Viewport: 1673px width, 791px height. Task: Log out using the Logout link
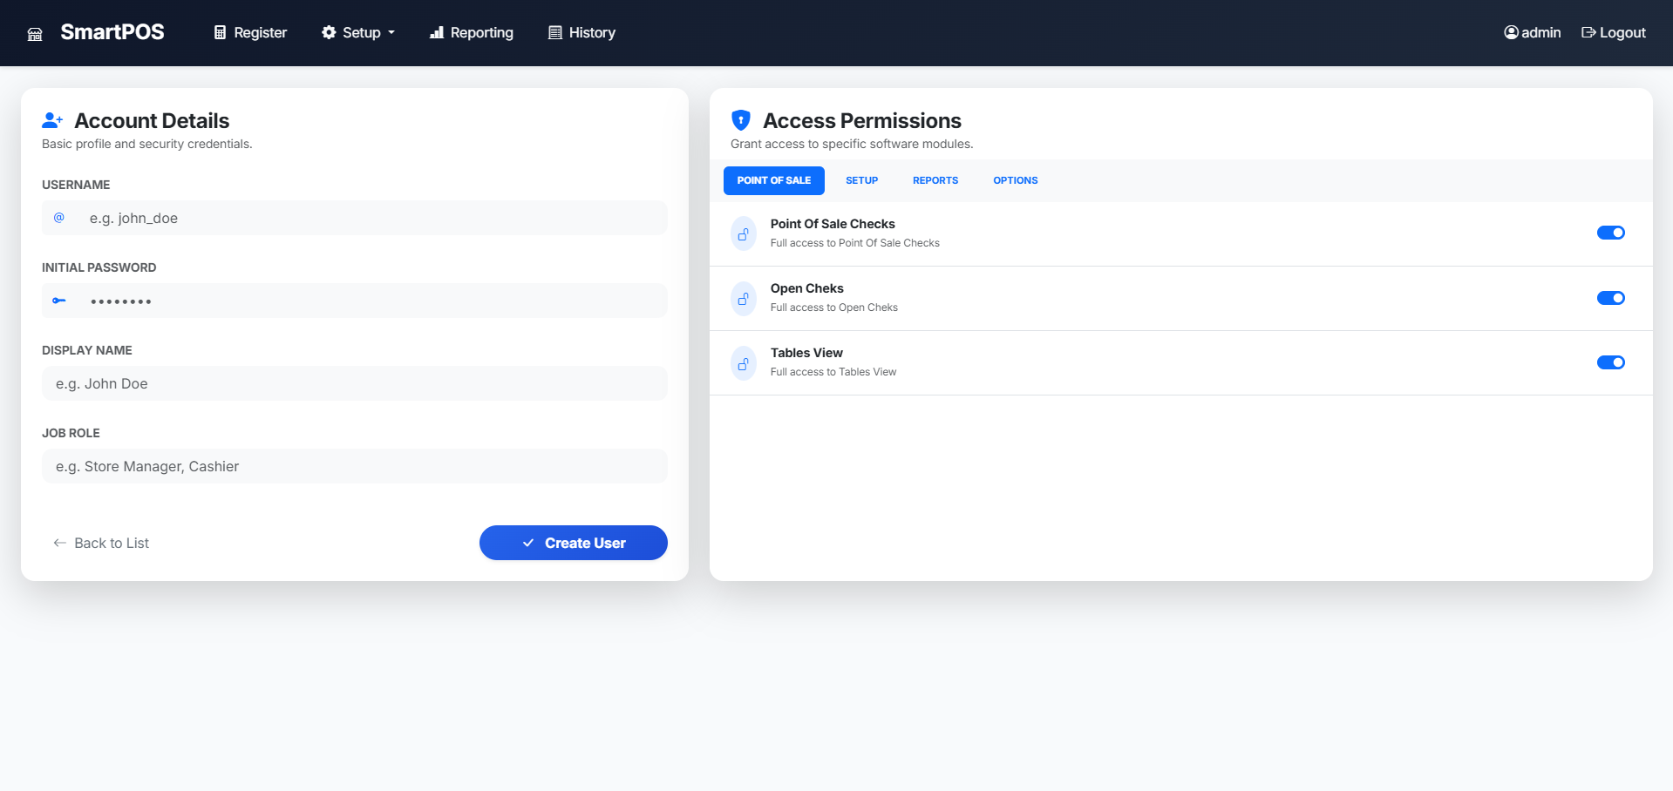click(x=1613, y=33)
